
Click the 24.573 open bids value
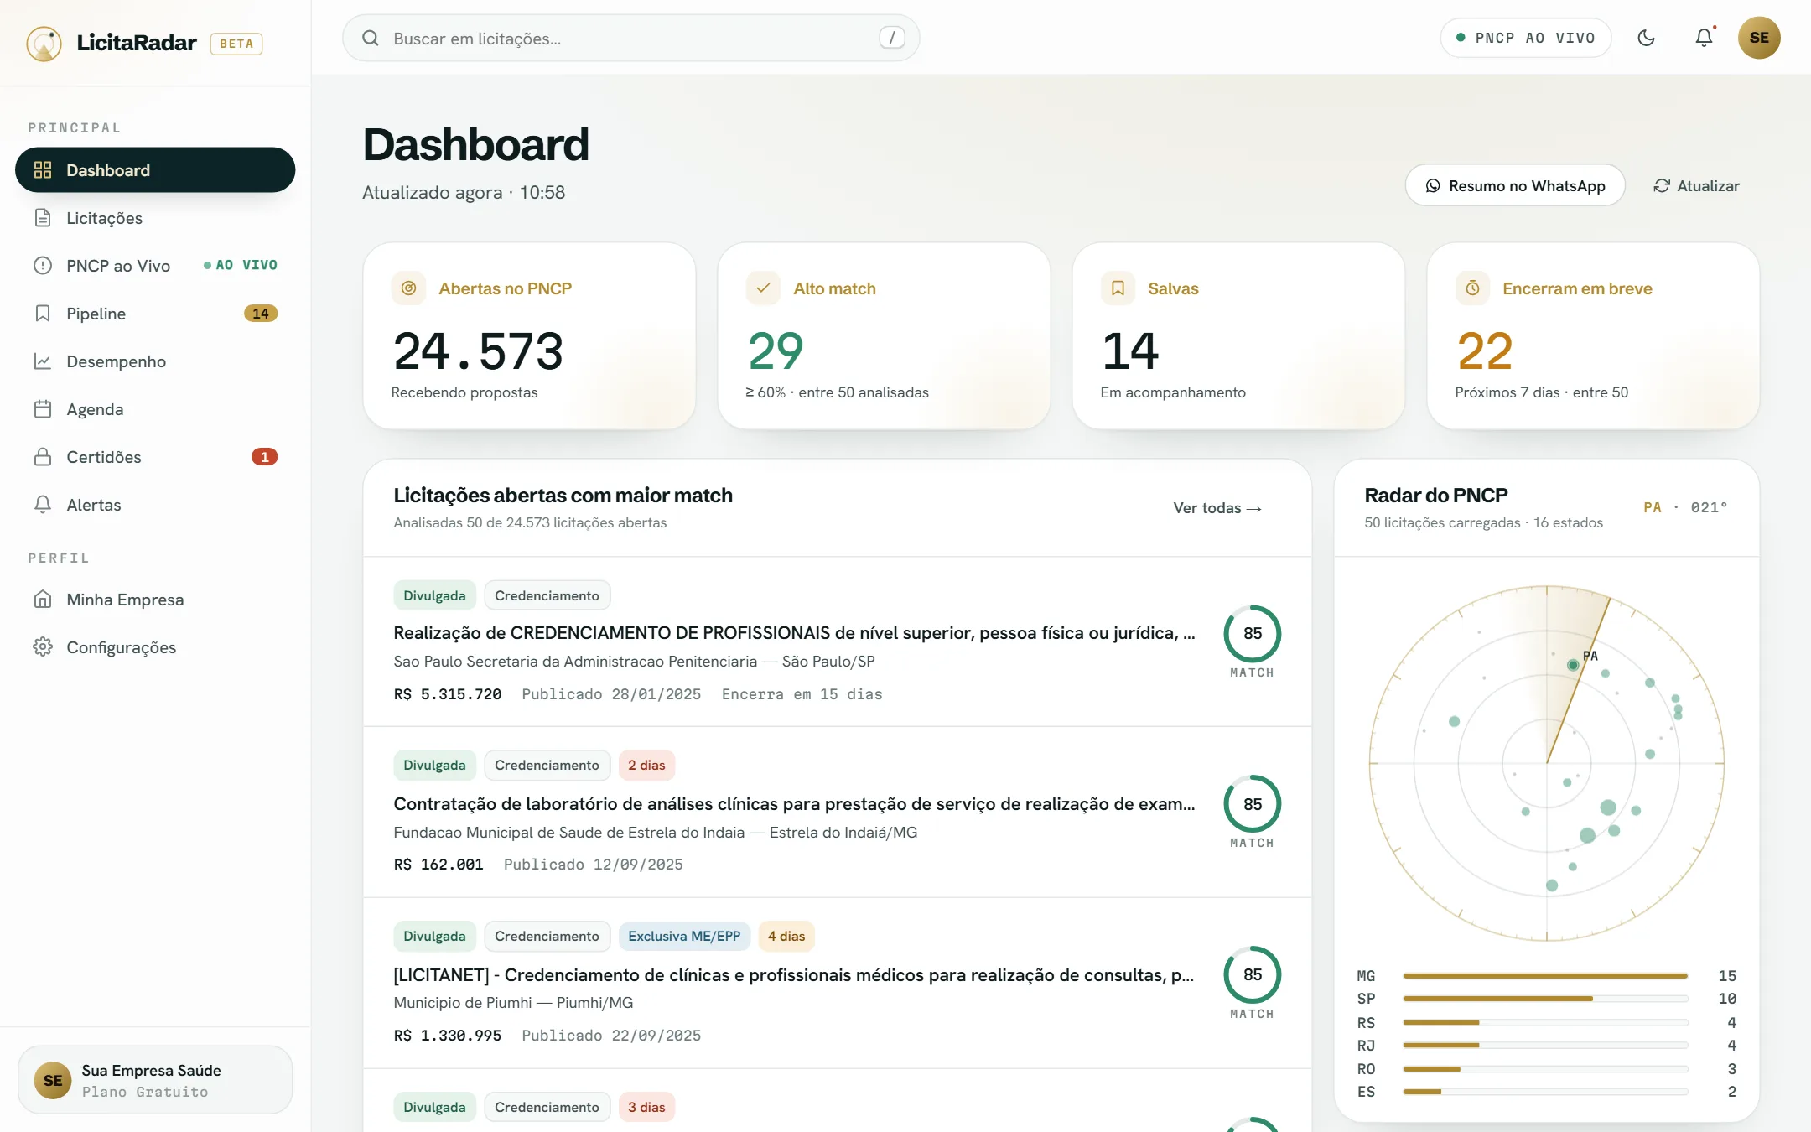(478, 351)
